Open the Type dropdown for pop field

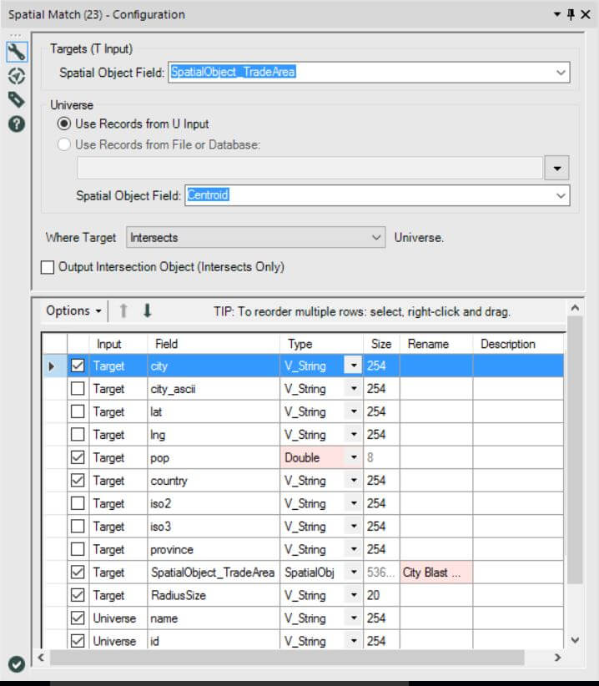coord(353,457)
